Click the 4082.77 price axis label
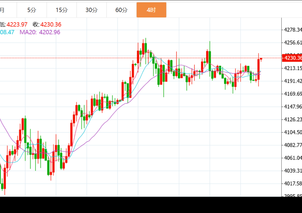302x213 pixels. pos(293,145)
